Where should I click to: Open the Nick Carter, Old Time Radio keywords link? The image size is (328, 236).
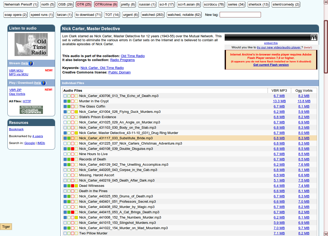[x=102, y=68]
